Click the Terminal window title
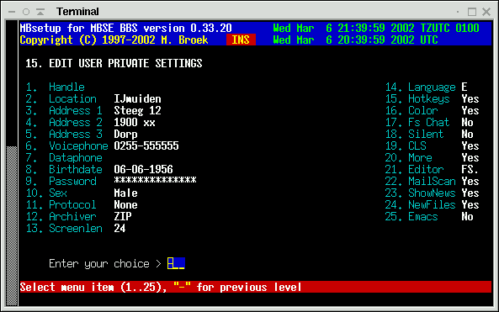This screenshot has width=499, height=312. click(x=77, y=12)
